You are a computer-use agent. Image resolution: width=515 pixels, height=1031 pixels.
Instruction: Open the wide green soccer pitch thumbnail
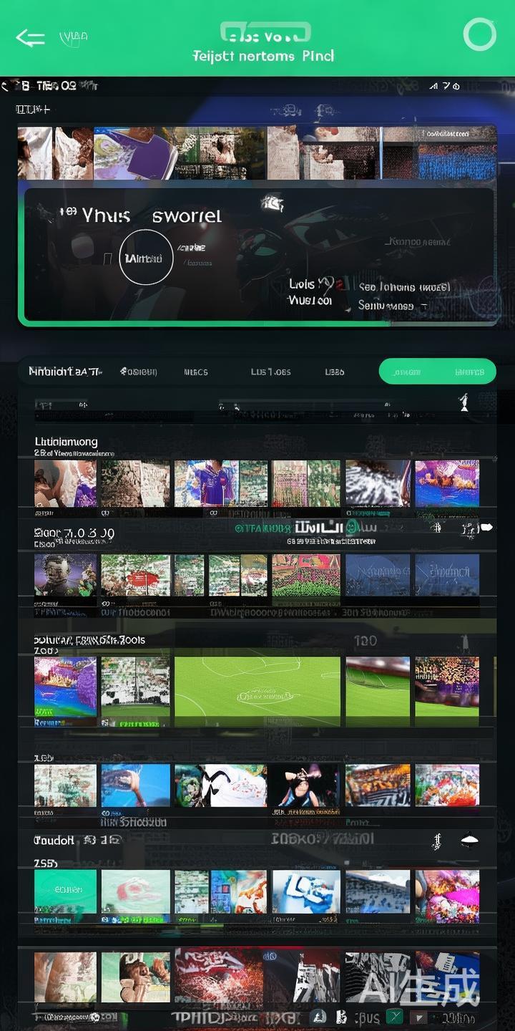(x=257, y=687)
